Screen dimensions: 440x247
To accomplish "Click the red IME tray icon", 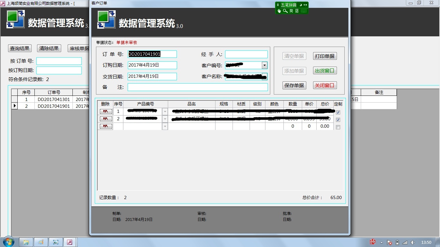I will coord(373,242).
